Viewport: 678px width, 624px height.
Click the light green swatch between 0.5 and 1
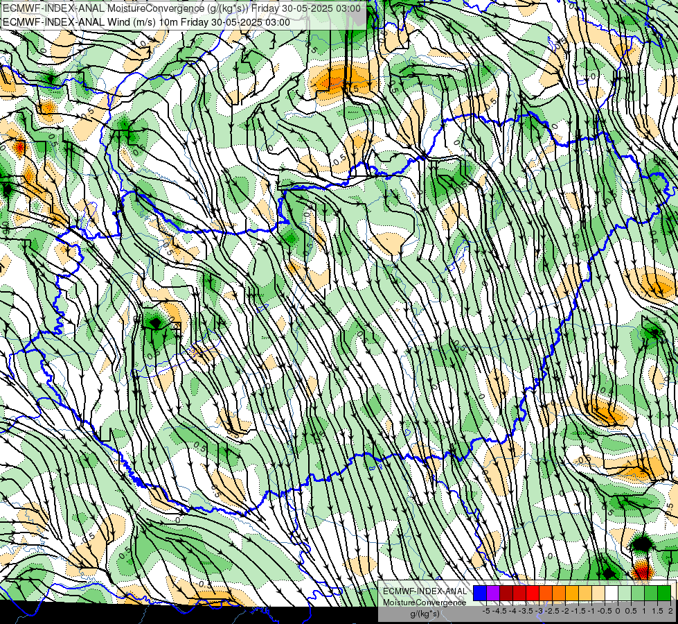click(x=638, y=593)
